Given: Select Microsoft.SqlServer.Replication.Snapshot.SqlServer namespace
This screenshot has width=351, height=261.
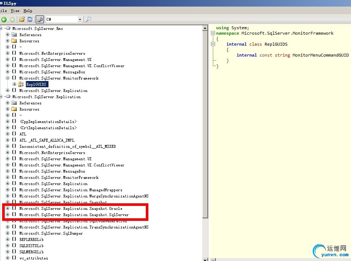Looking at the screenshot, I should [74, 215].
